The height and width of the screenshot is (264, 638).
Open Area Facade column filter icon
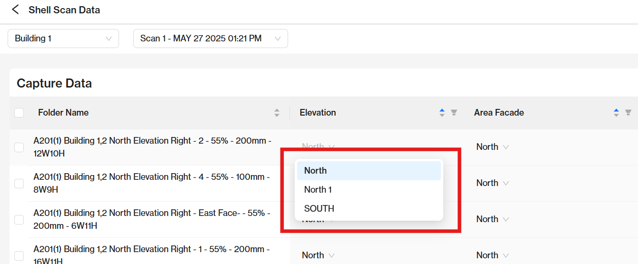[x=628, y=113]
